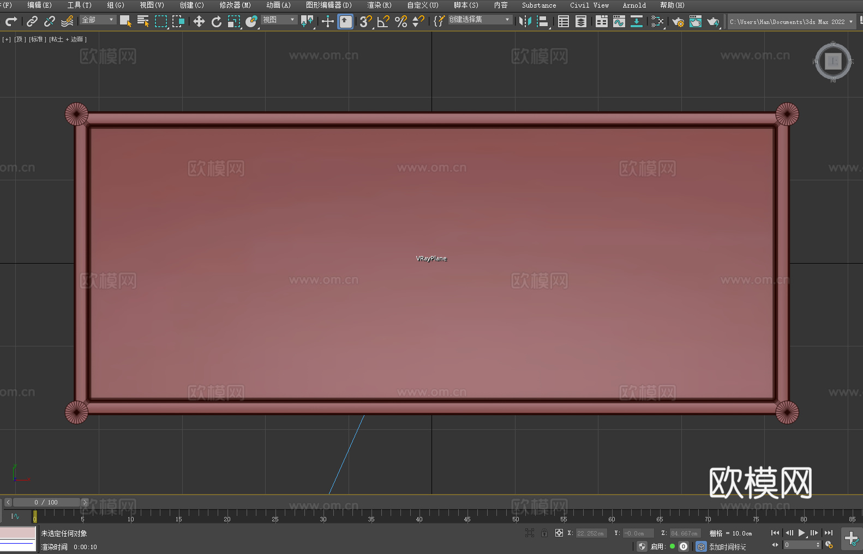This screenshot has width=863, height=554.
Task: Click the [+] viewport general label menu
Action: coord(7,39)
